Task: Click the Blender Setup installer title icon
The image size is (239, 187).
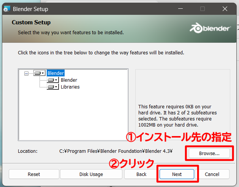Action: [x=7, y=9]
